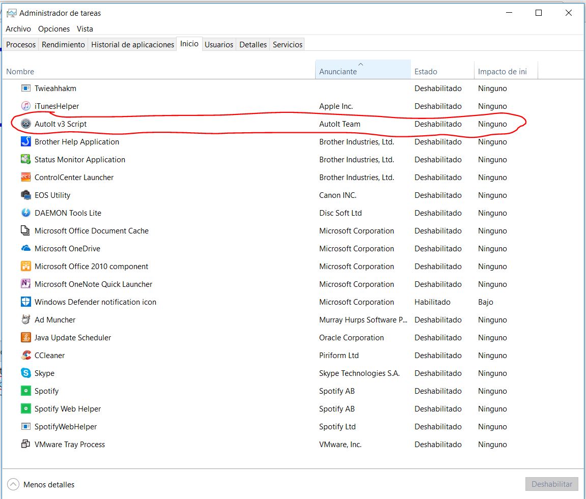Open the Opciones menu
The image size is (586, 499).
click(x=54, y=29)
